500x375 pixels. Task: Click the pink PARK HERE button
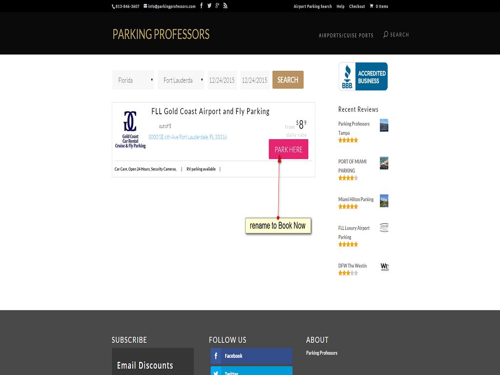click(289, 149)
